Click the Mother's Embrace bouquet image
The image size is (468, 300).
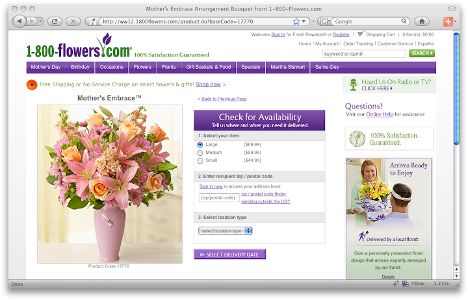[x=110, y=184]
